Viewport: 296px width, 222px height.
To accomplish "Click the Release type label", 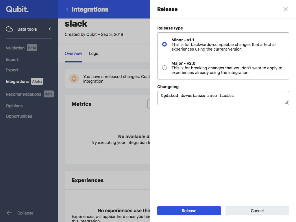I will 170,28.
